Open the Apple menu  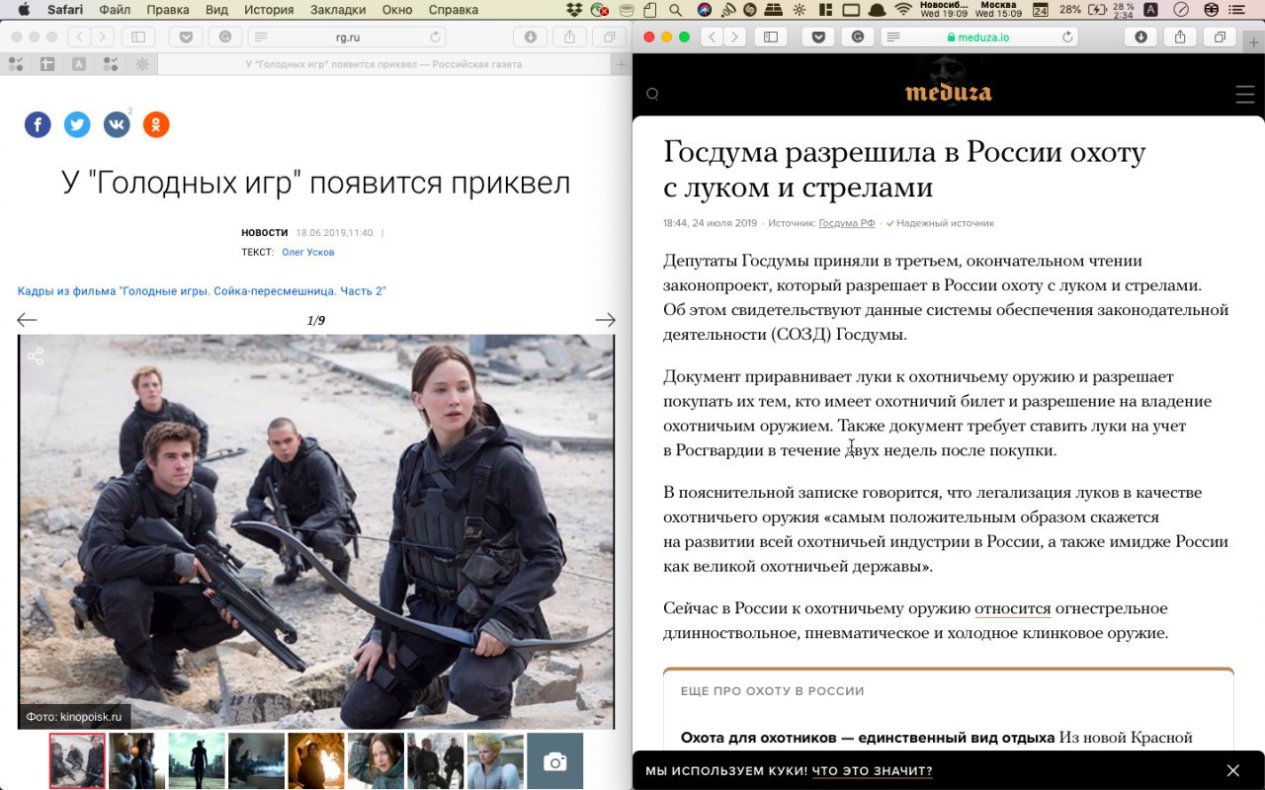coord(25,10)
